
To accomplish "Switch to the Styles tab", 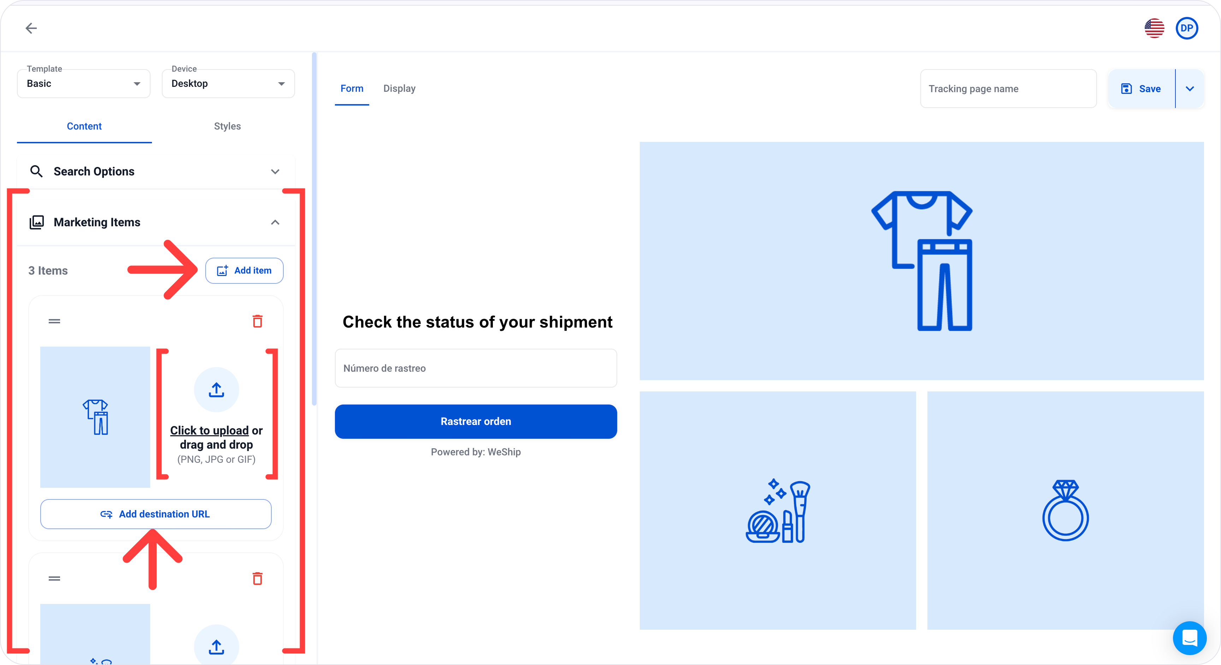I will coord(228,126).
